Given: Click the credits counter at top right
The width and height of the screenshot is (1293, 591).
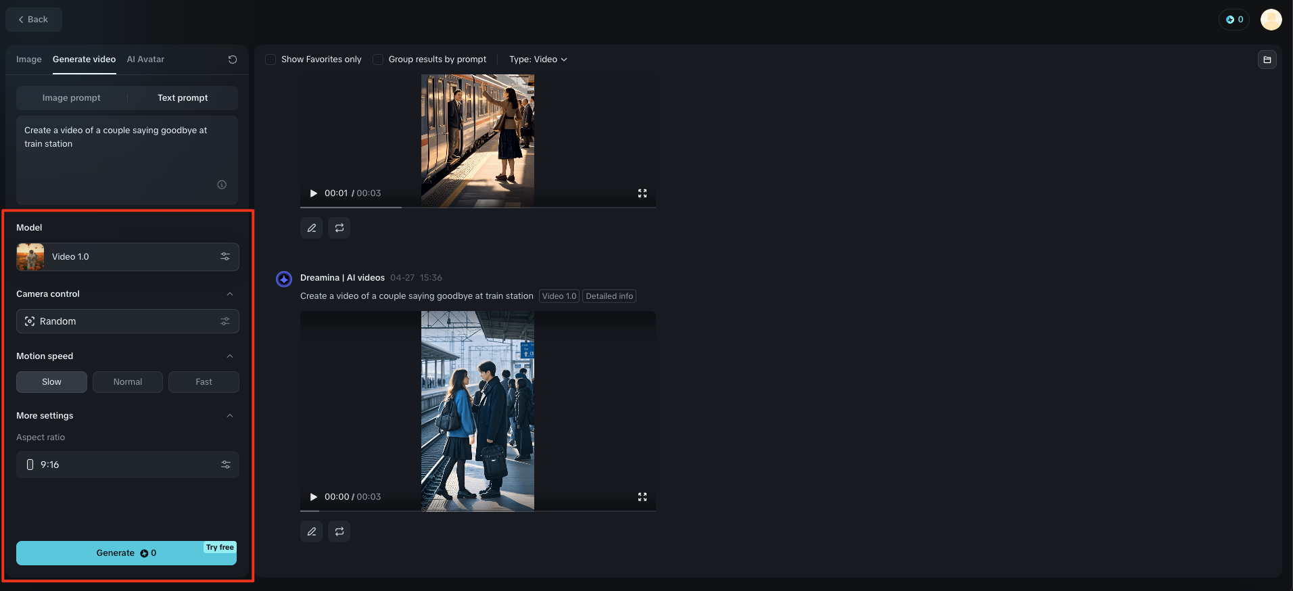Looking at the screenshot, I should click(x=1235, y=20).
